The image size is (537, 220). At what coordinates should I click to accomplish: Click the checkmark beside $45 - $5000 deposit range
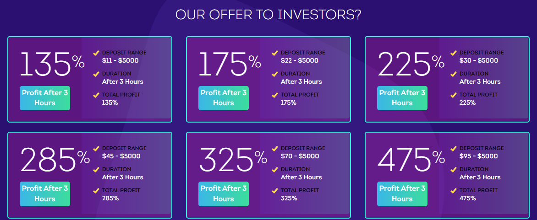click(x=96, y=149)
